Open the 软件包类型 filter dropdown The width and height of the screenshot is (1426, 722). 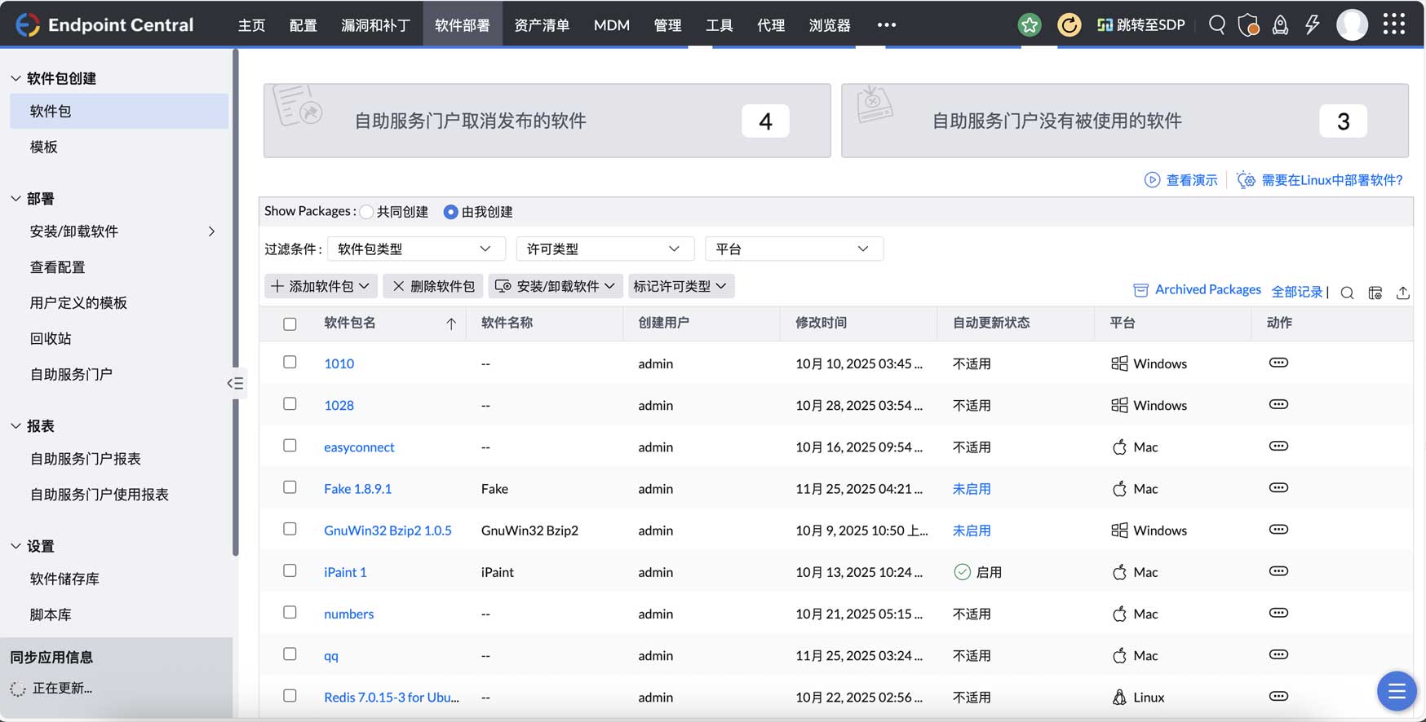coord(416,249)
